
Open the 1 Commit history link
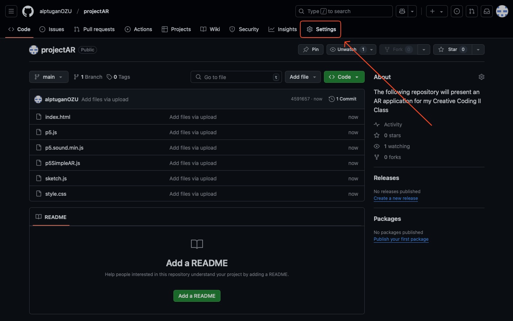[343, 99]
